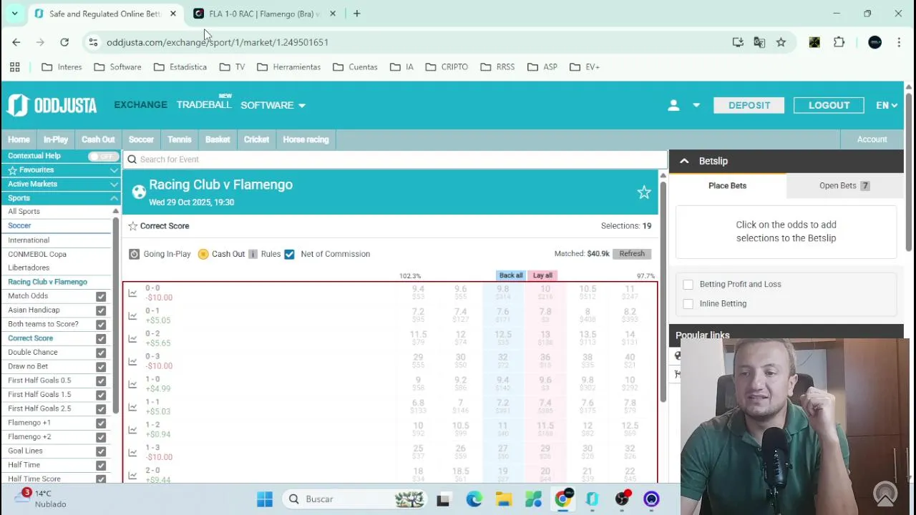Open chart icon for score 0 - 2
This screenshot has width=916, height=515.
[x=132, y=339]
